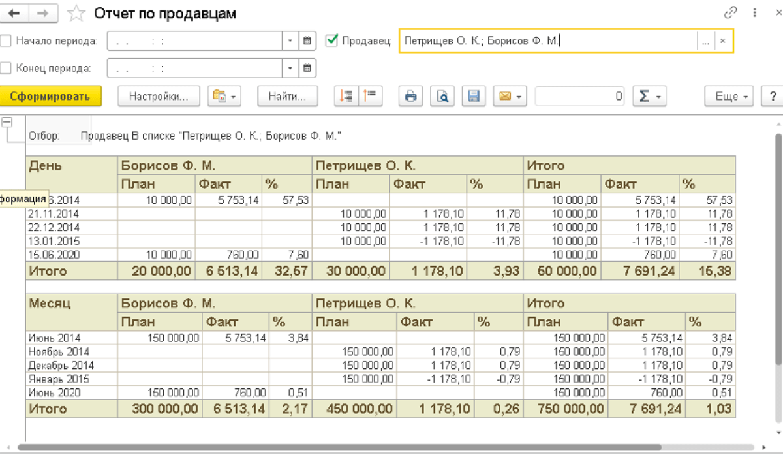Viewport: 783px width, 457px height.
Task: Collapse the report group tree node
Action: (x=8, y=123)
